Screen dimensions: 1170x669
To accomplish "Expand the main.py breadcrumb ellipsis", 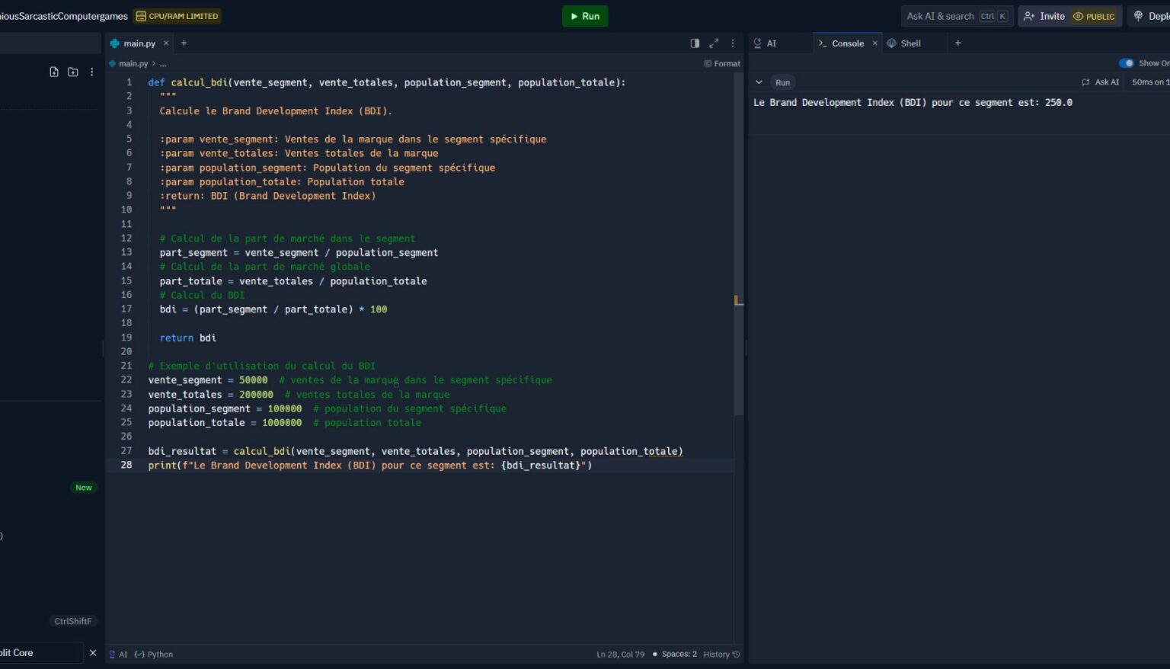I will (x=161, y=63).
